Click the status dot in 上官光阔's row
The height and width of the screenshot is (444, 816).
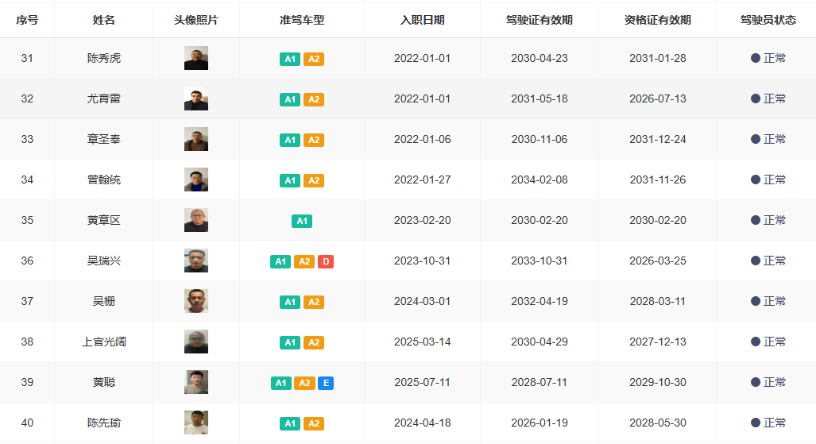pyautogui.click(x=756, y=342)
